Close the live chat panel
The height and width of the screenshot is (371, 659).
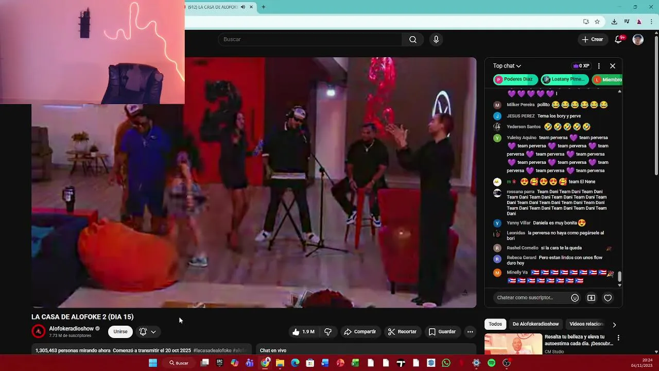pyautogui.click(x=613, y=66)
